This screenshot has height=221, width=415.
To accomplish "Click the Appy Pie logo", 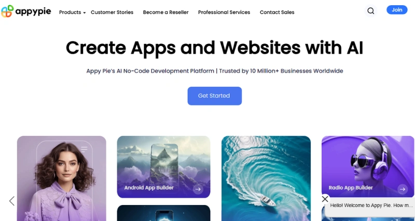I will pos(26,11).
